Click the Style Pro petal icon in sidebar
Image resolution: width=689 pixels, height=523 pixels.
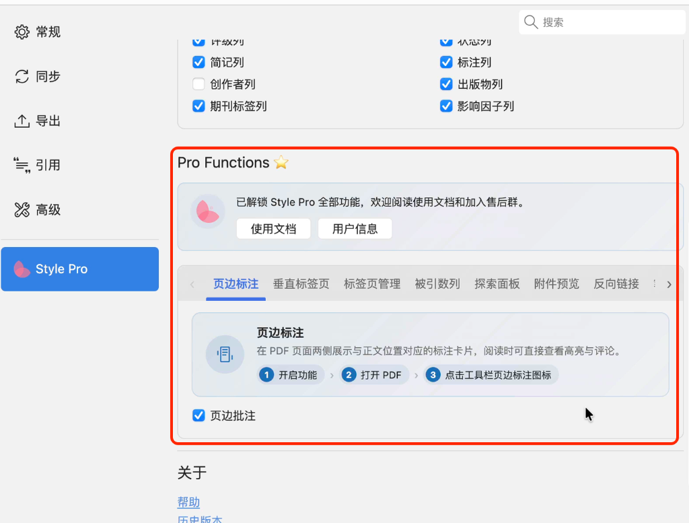(22, 269)
